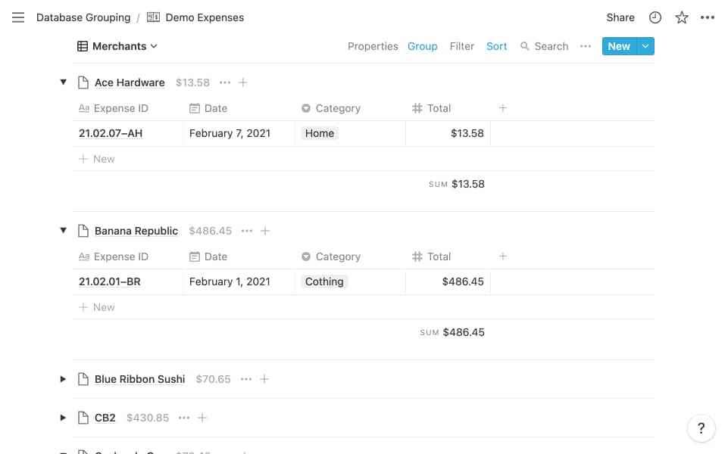The image size is (728, 454).
Task: Click Category header in Ace Hardware table
Action: tap(331, 108)
